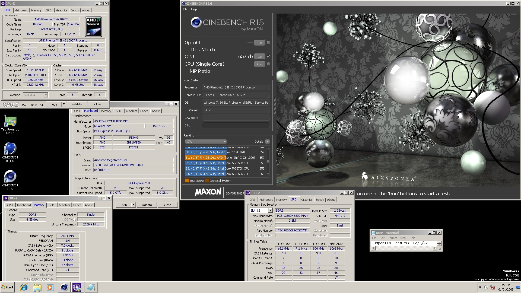Open Graphics tab in SPD CPU-Z window
The height and width of the screenshot is (293, 521).
pyautogui.click(x=307, y=200)
